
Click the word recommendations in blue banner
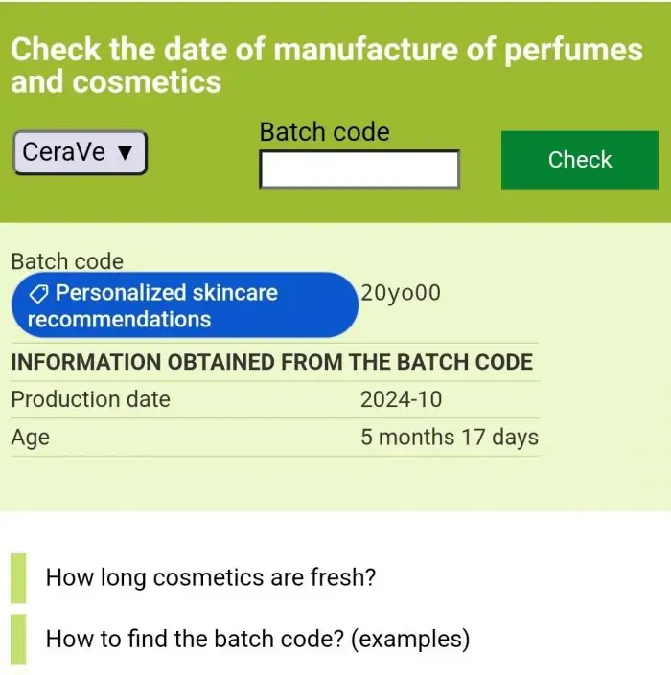point(120,320)
